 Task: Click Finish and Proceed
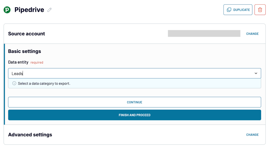point(134,115)
